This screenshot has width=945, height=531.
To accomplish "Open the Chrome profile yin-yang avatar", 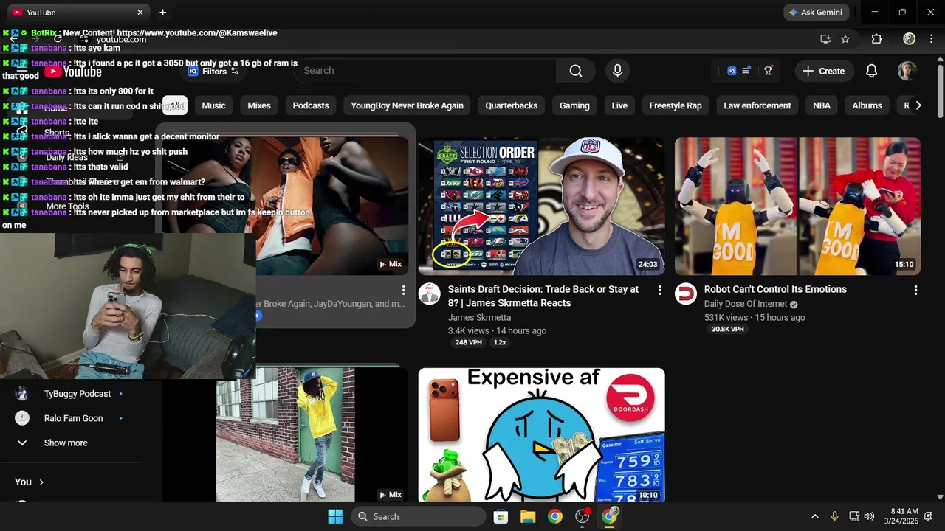I will point(910,39).
